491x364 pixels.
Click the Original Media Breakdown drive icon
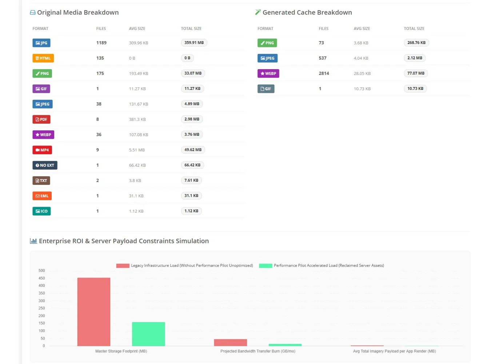pyautogui.click(x=33, y=12)
